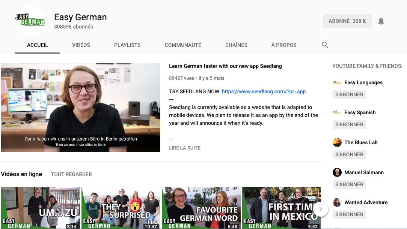Subscribe to The Blues Lab

click(349, 154)
